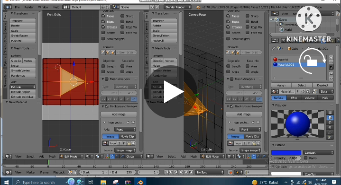
Task: Open the timeline Playback menu
Action: [59, 172]
